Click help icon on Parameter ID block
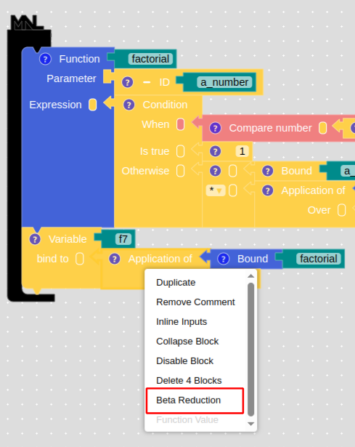This screenshot has height=447, width=355. (x=127, y=82)
